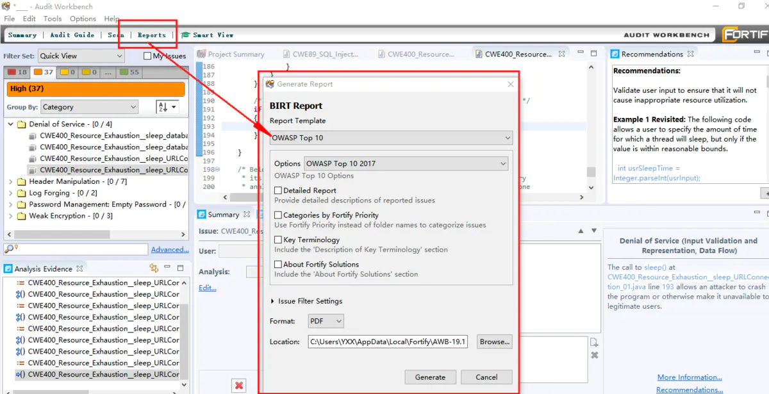Collapse the Denial of Service folder
The width and height of the screenshot is (769, 394).
tap(10, 124)
